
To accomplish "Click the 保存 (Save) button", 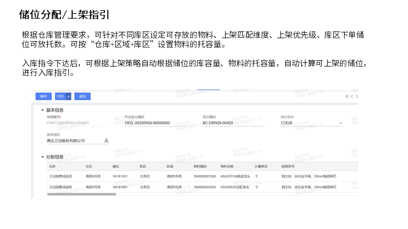I will (43, 96).
